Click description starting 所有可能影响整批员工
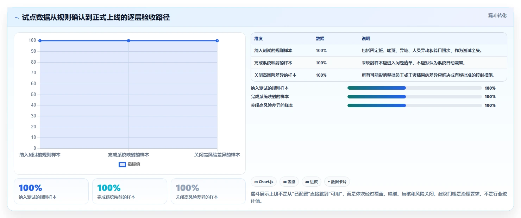This screenshot has width=521, height=218. tap(428, 75)
